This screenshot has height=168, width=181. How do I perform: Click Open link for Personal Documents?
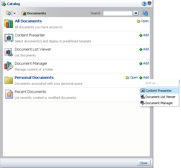132,77
